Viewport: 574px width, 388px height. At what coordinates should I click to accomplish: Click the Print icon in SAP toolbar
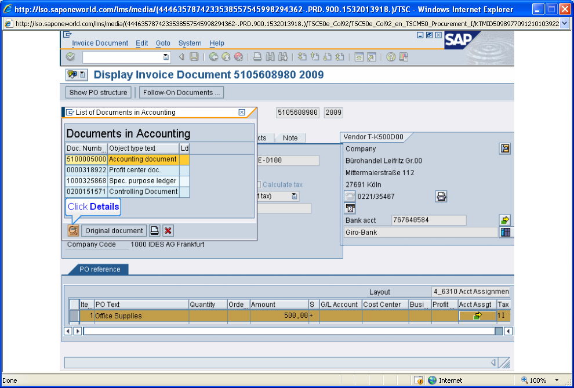tap(257, 57)
